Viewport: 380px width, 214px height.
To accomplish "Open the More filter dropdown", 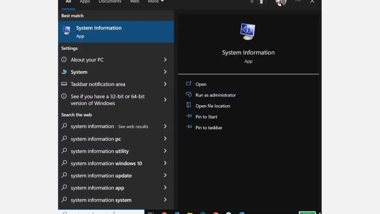I will (x=156, y=2).
